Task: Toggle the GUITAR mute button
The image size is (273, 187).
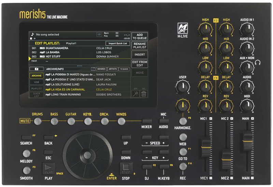Action: click(71, 121)
